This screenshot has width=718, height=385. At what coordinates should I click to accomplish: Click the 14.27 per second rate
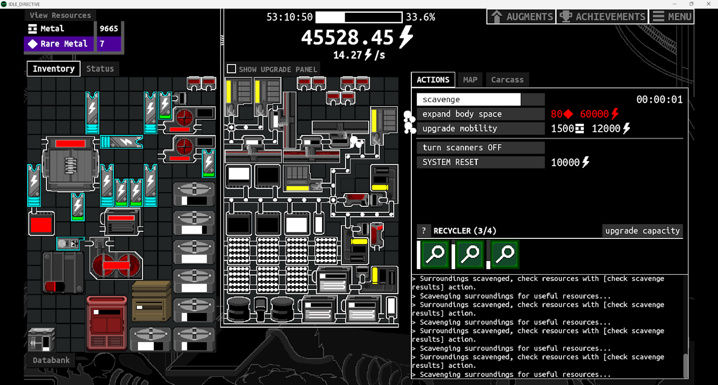pyautogui.click(x=359, y=55)
